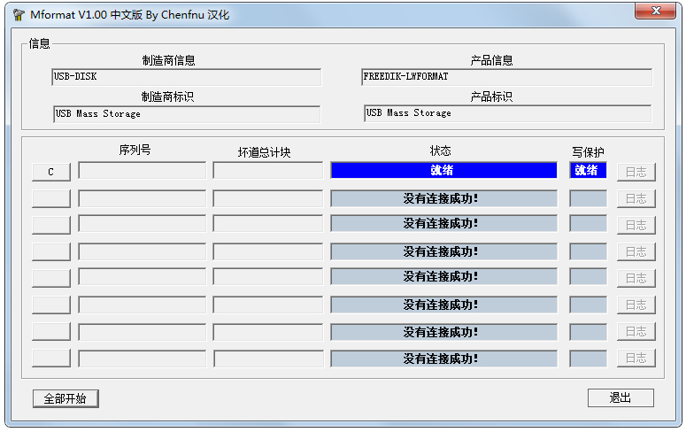Focus the USB Mass Storage field under 制造商标识
The height and width of the screenshot is (432, 686).
click(x=186, y=114)
